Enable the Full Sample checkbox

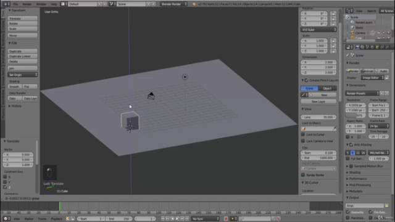[347, 158]
